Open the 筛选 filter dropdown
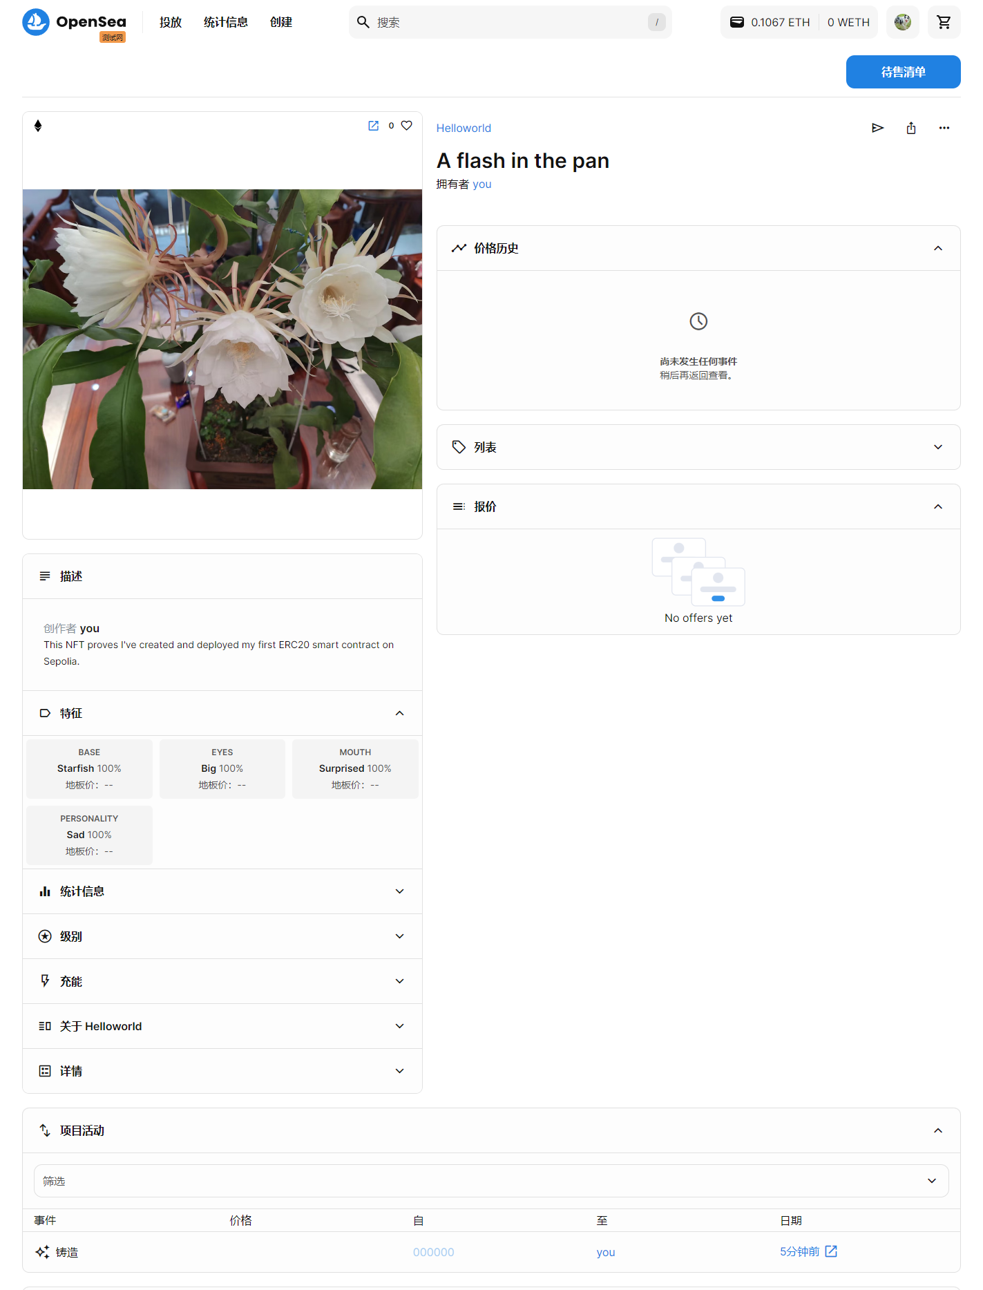 (x=491, y=1181)
